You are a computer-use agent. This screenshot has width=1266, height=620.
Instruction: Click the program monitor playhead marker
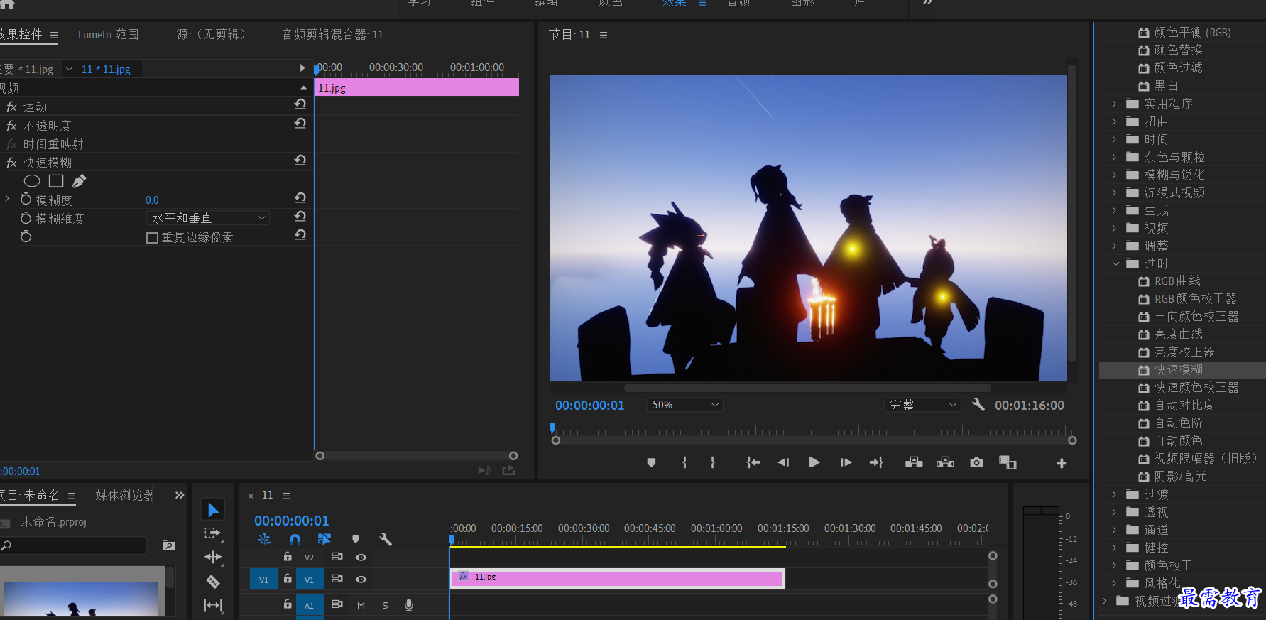click(x=552, y=428)
